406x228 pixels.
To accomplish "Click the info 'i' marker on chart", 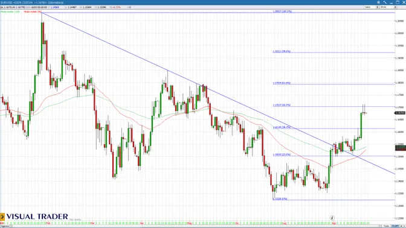I will pyautogui.click(x=332, y=218).
